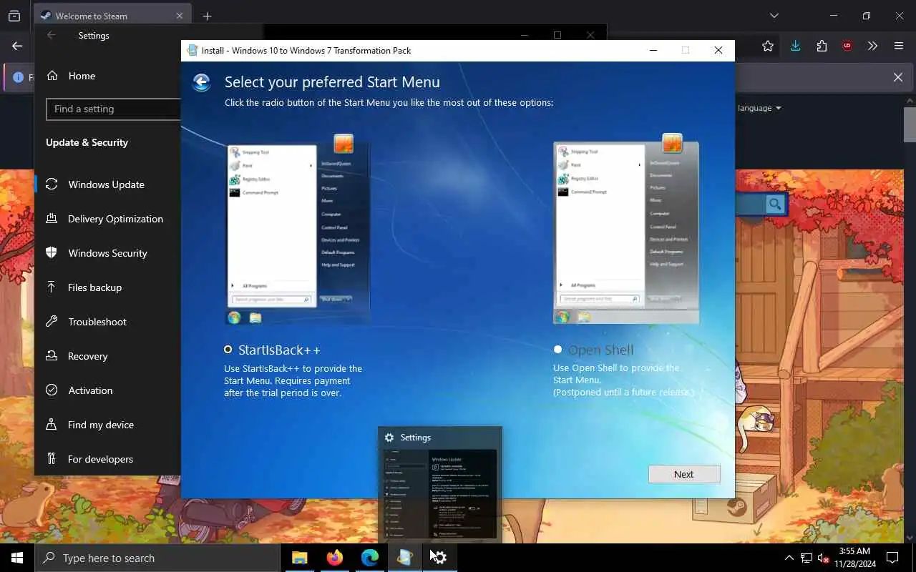Select the StartIsBack++ radio button

[x=228, y=350]
